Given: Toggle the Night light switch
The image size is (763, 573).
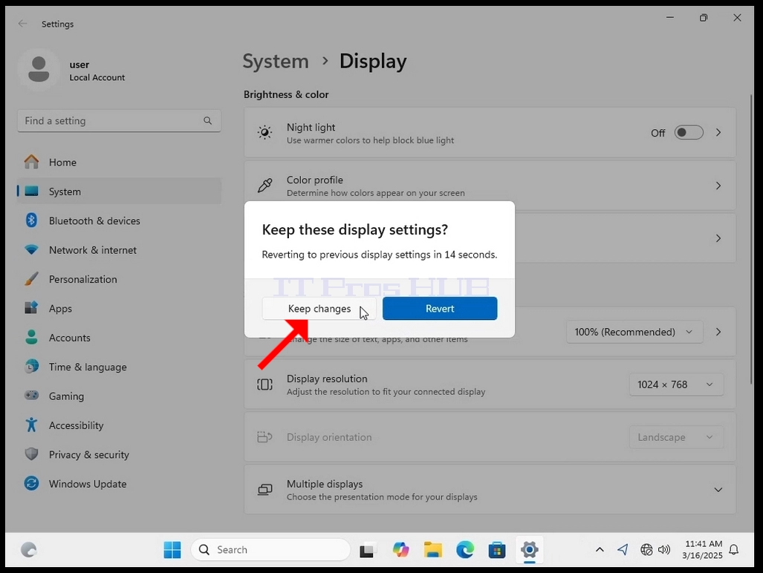Looking at the screenshot, I should tap(689, 133).
